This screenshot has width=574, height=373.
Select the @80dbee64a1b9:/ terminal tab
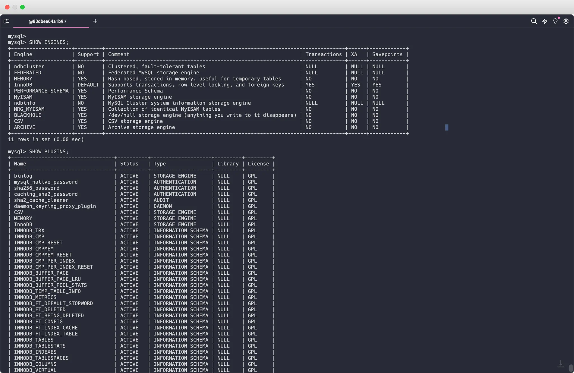coord(48,21)
